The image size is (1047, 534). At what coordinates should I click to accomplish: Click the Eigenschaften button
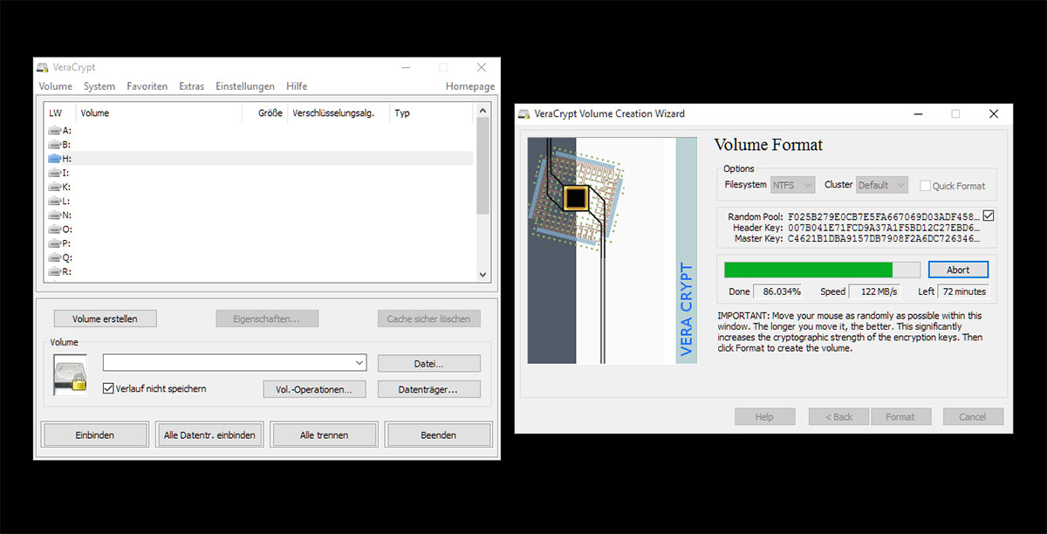(x=267, y=318)
